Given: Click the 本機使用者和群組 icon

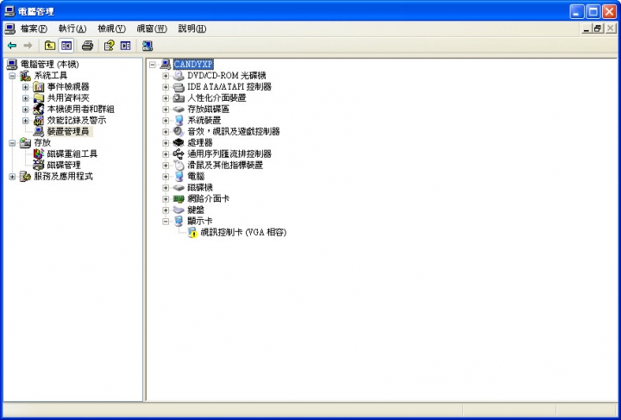Looking at the screenshot, I should [x=39, y=109].
